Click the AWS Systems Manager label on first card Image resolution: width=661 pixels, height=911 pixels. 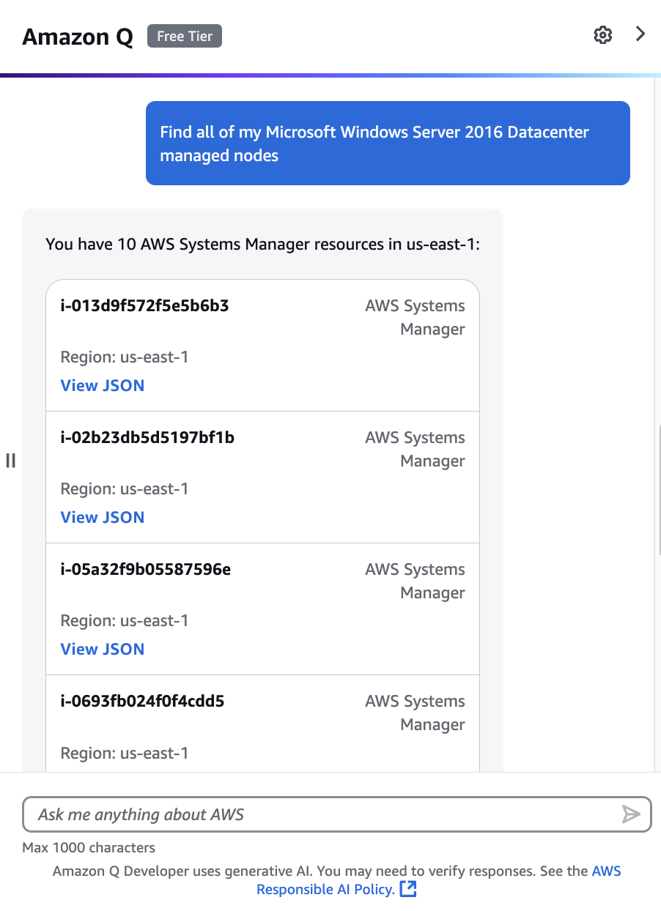pos(415,317)
